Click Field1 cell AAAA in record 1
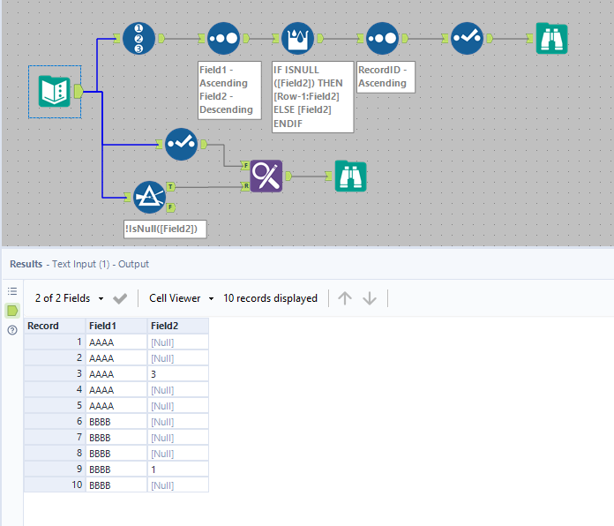This screenshot has height=526, width=614. click(x=116, y=342)
